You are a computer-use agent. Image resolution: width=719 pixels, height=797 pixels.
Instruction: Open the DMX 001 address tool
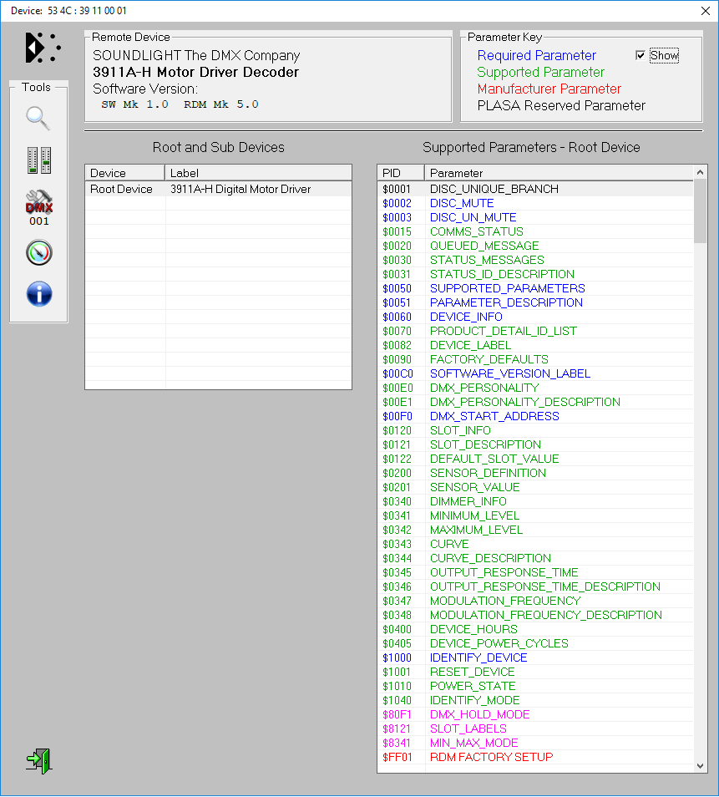coord(38,207)
